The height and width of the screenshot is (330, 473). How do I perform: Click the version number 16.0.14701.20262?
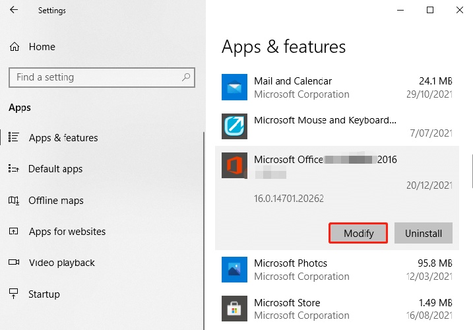point(289,199)
